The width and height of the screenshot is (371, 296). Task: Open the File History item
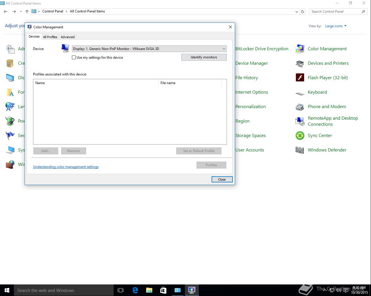(x=247, y=78)
